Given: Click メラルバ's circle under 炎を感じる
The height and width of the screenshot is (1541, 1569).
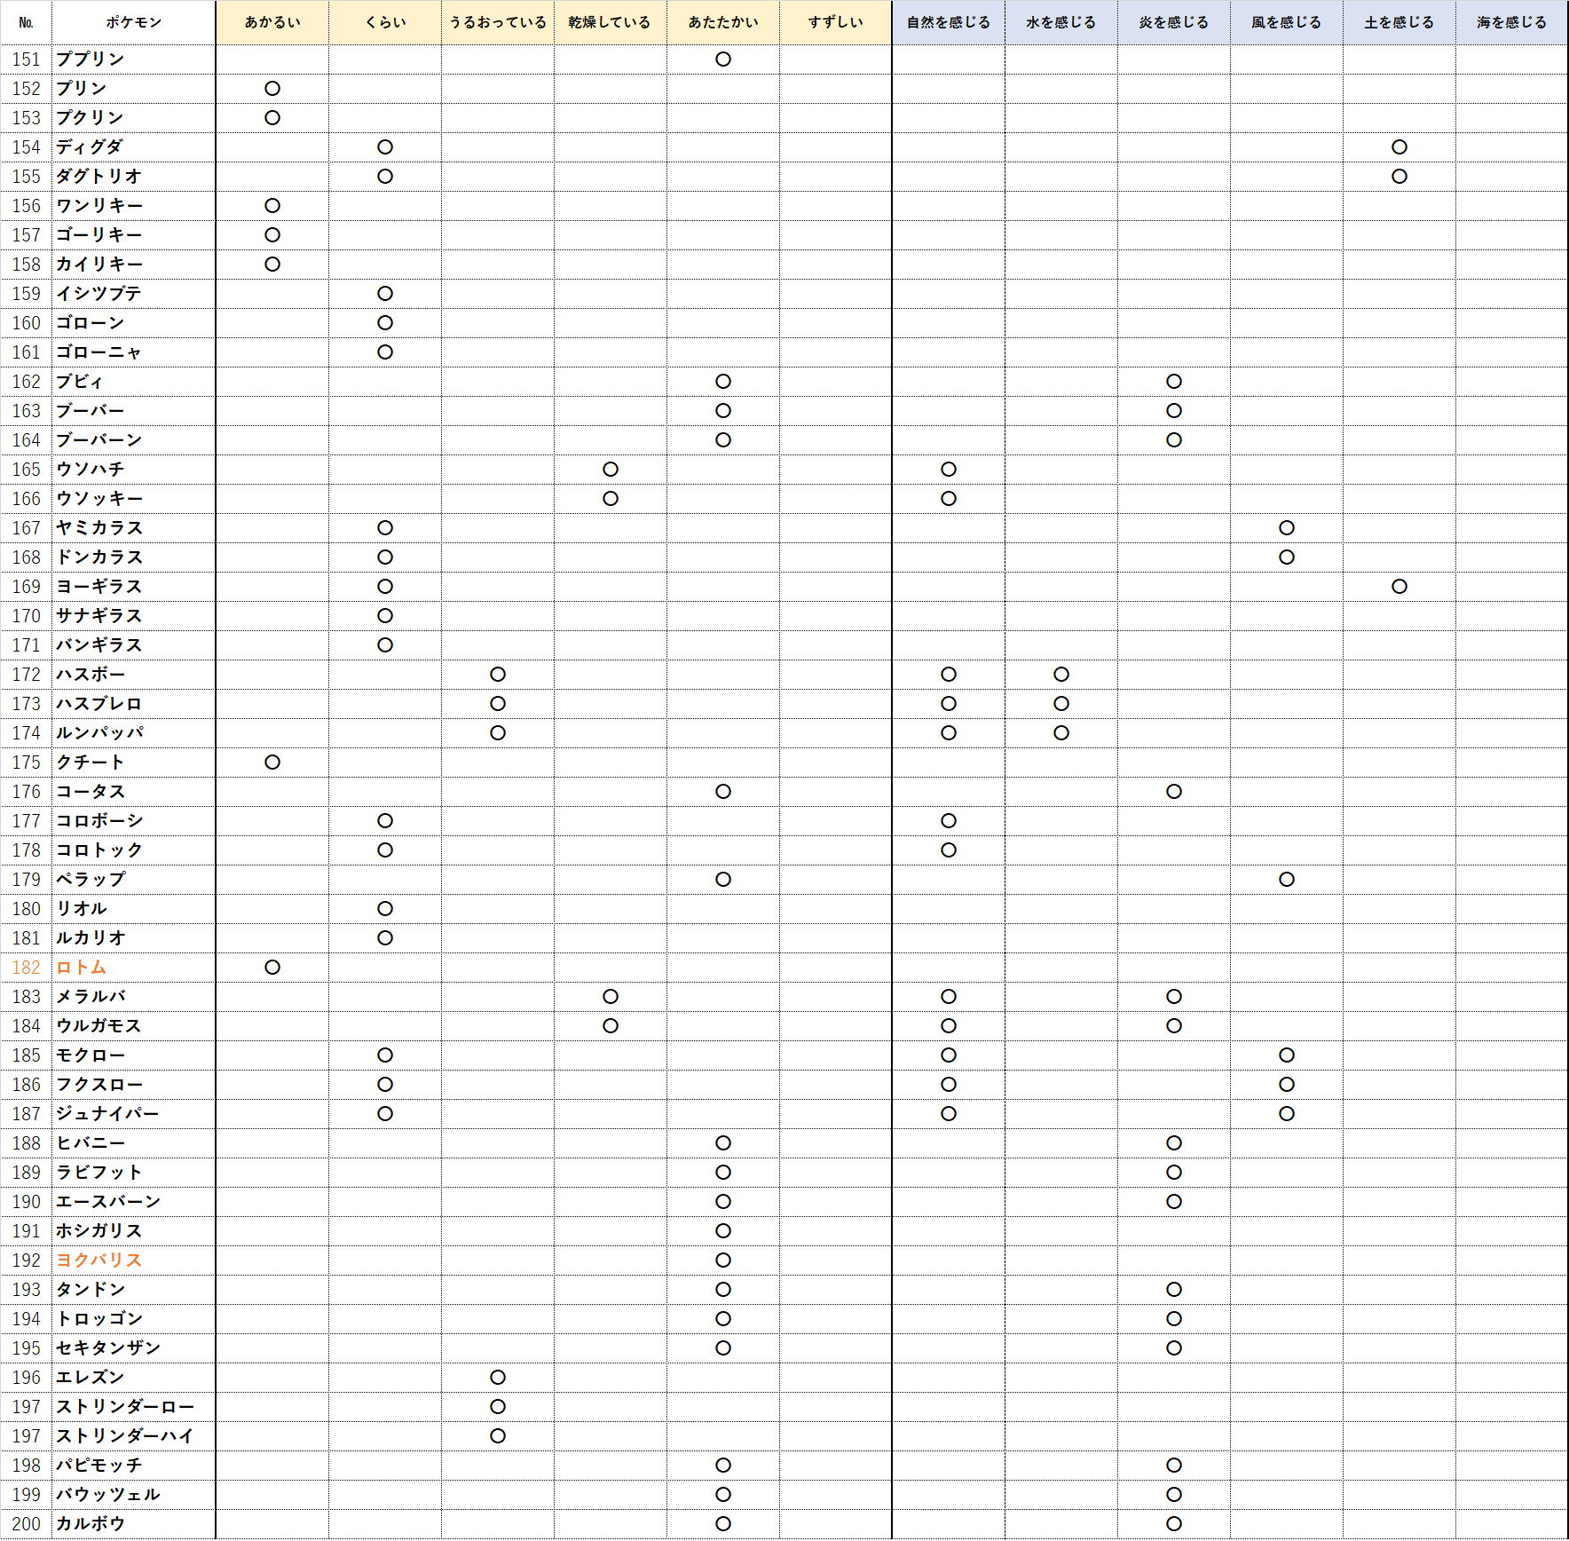Looking at the screenshot, I should tap(1174, 996).
